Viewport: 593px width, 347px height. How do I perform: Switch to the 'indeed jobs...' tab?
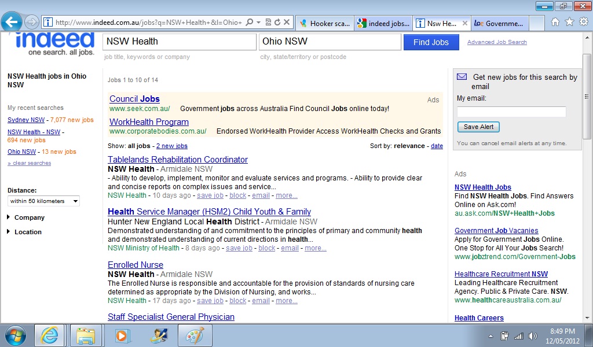tap(383, 23)
